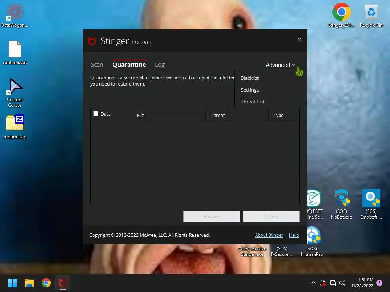Open the taskbar clock and date

[362, 283]
